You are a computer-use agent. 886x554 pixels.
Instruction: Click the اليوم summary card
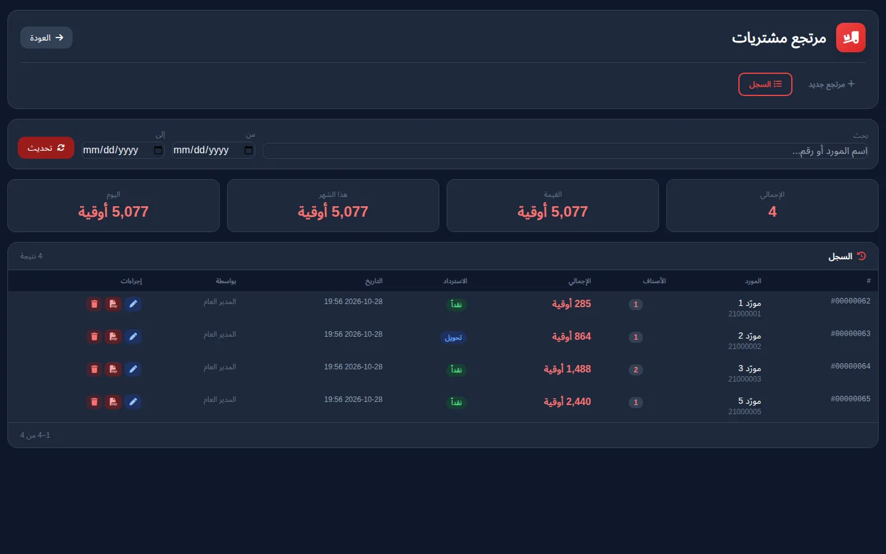[x=113, y=206]
